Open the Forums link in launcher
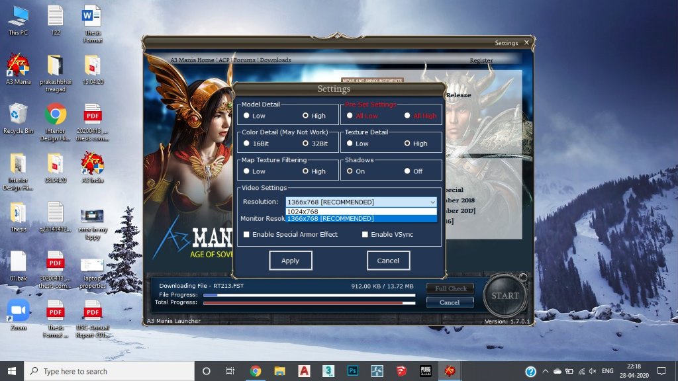 245,60
